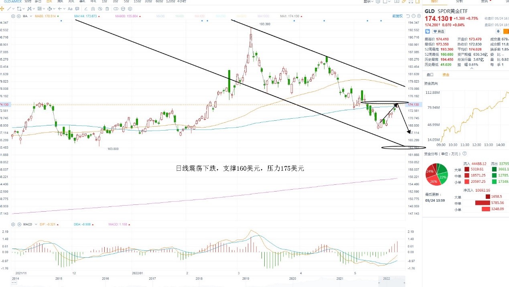Screen dimensions: 509x287
Task: Select the 30分 timeframe button
Action: pos(148,2)
